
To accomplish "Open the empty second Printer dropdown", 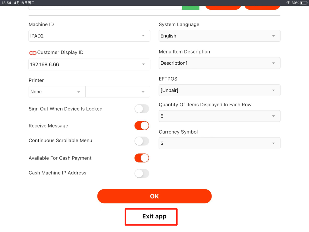I will click(118, 92).
